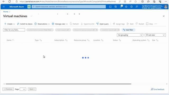Image resolution: width=169 pixels, height=95 pixels.
Task: Open browser Settings and more ellipsis
Action: point(166,2)
